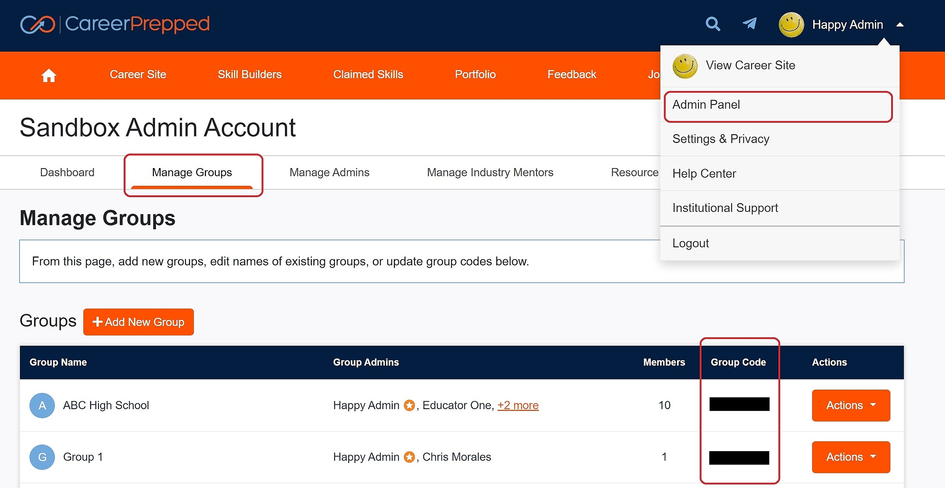945x488 pixels.
Task: Select Institutional Support menu entry
Action: [x=780, y=208]
